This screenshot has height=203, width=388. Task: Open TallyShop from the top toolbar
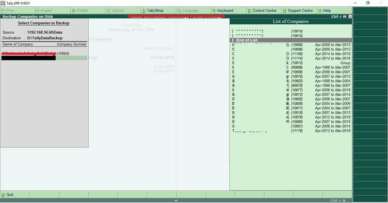pyautogui.click(x=159, y=11)
